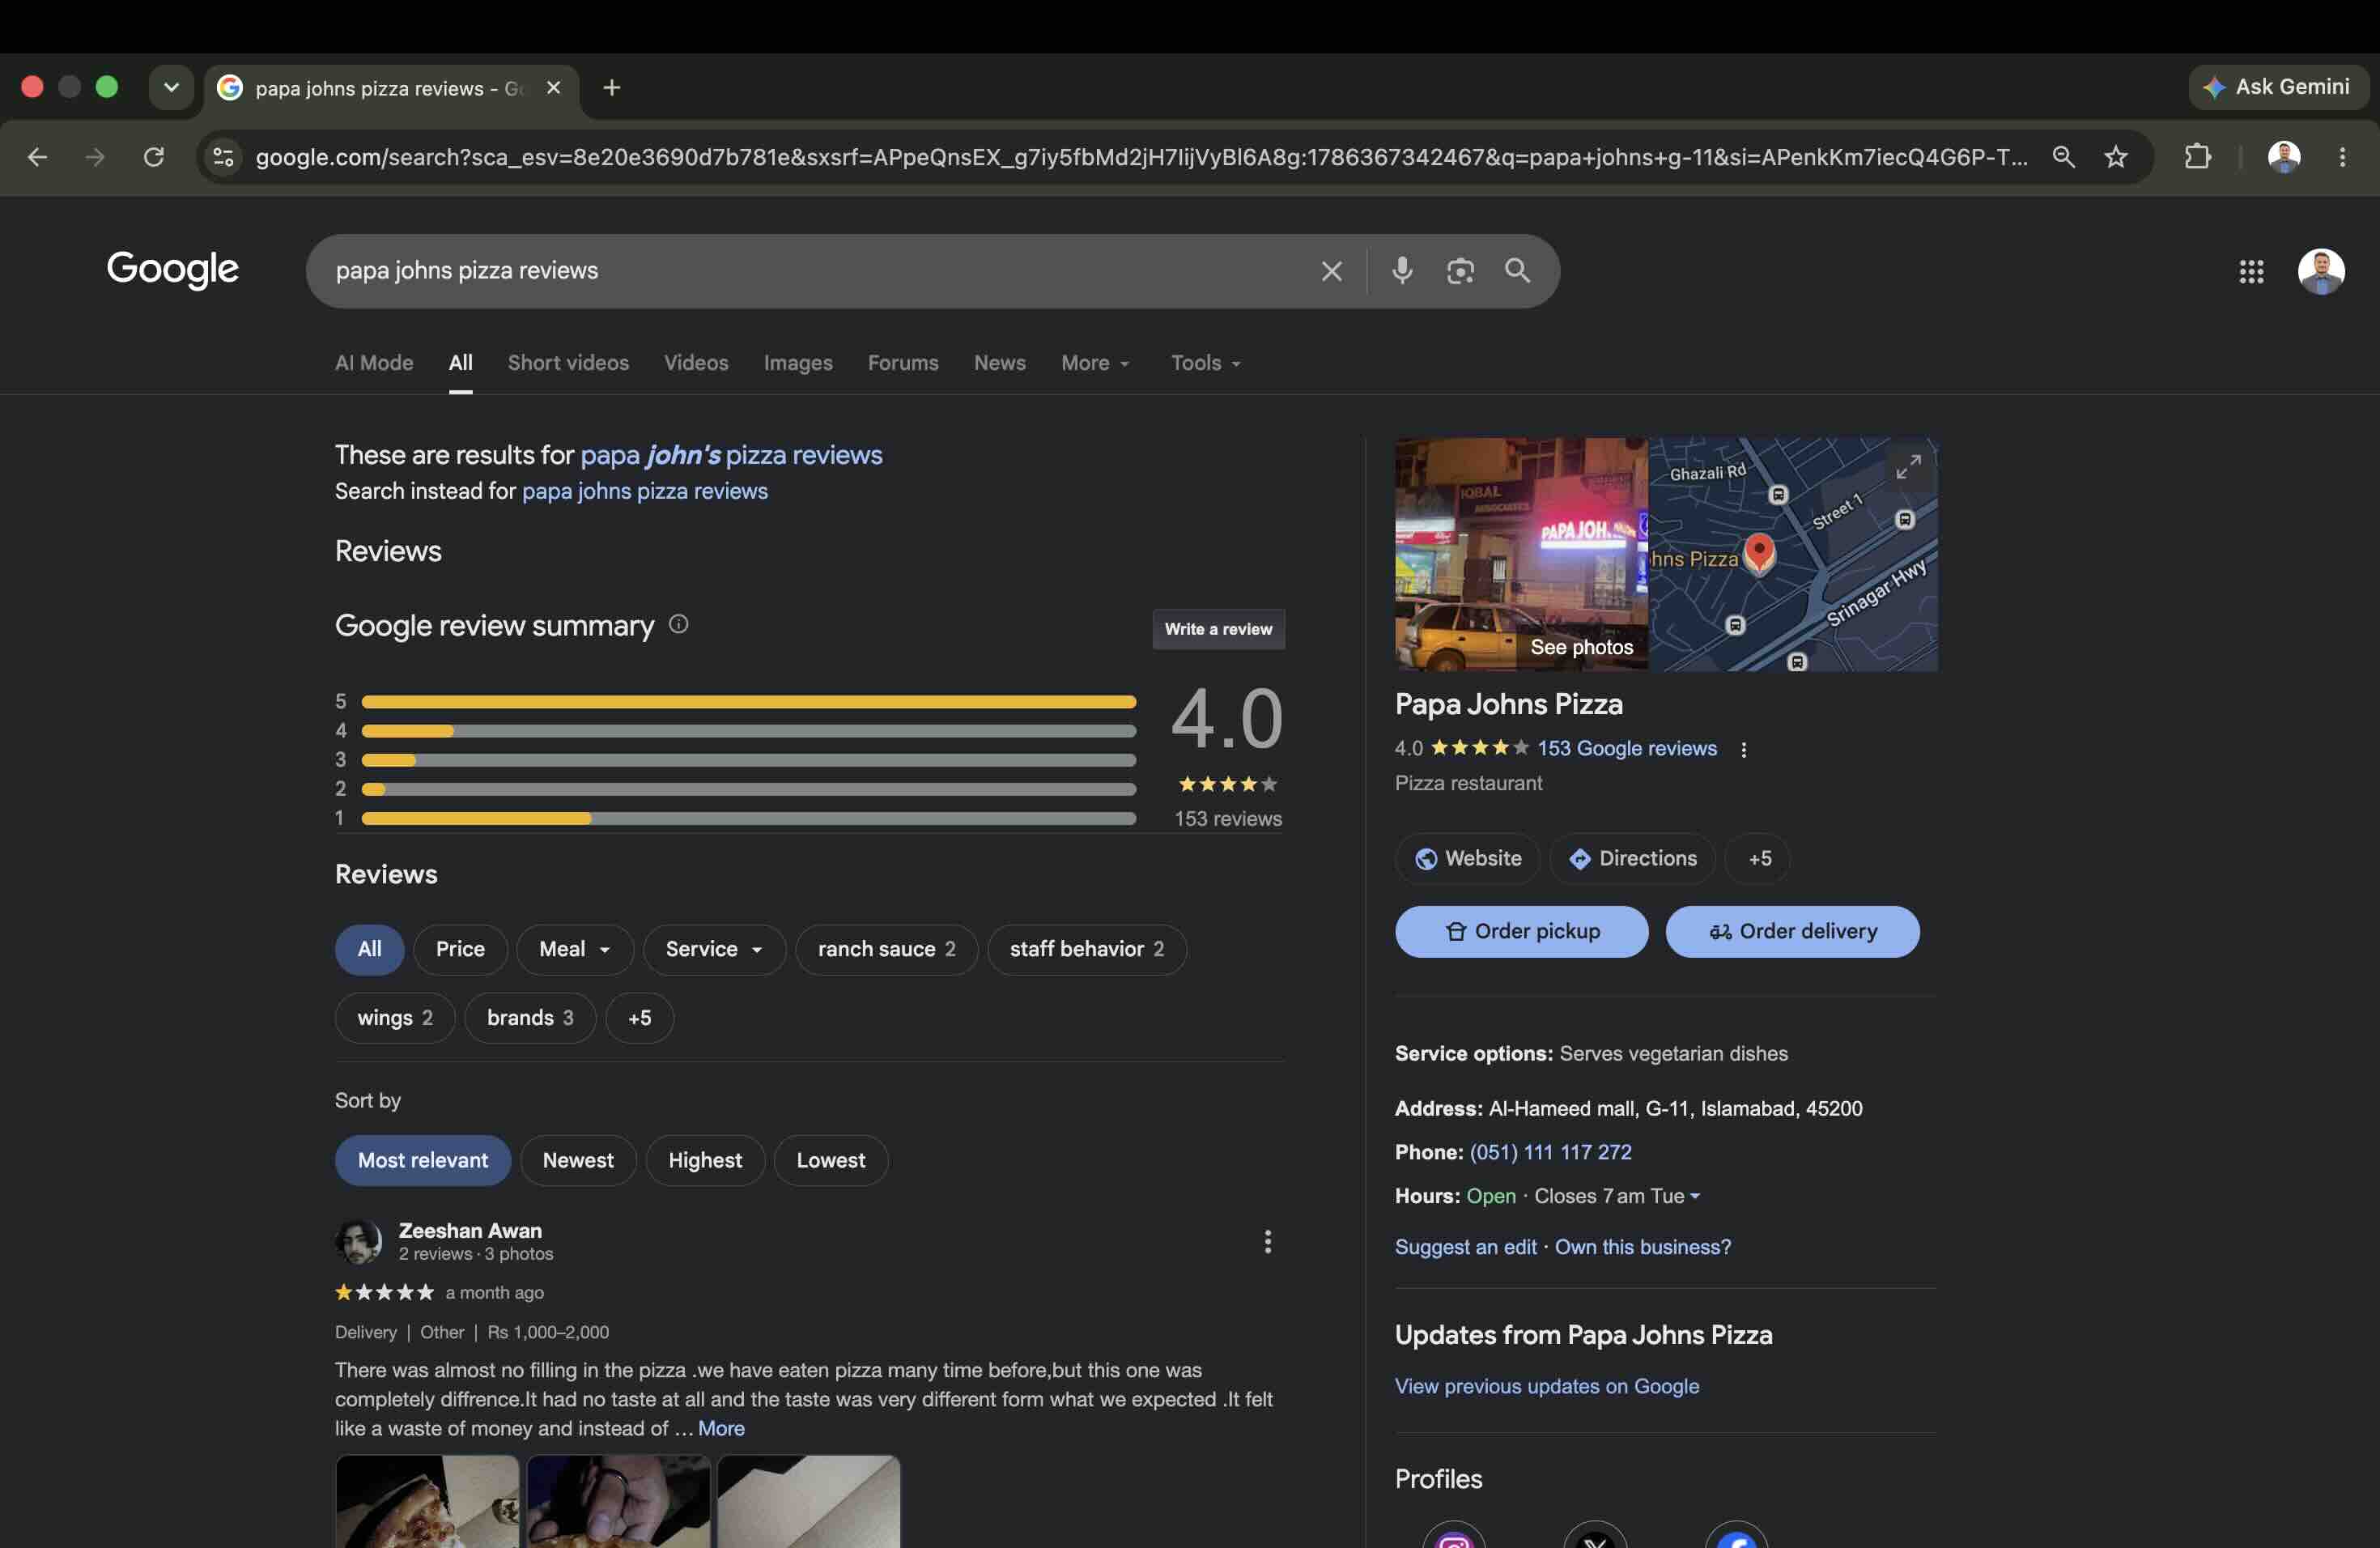Select the All reviews filter chip
The image size is (2380, 1548).
click(x=369, y=949)
